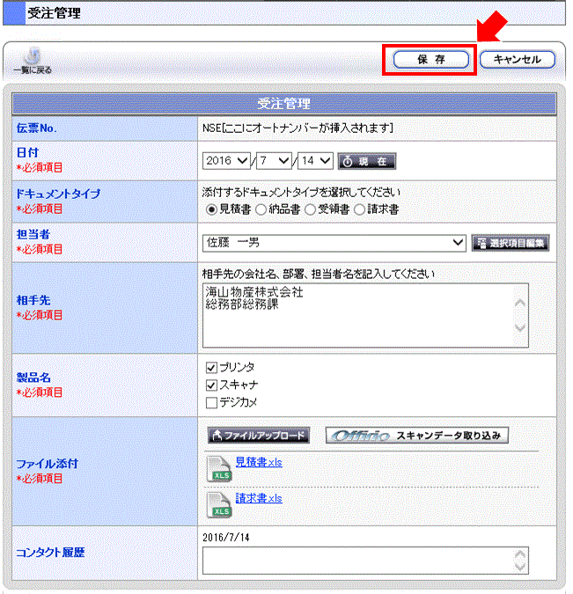The image size is (573, 594).
Task: Check the デジカメ product checkbox
Action: click(x=210, y=403)
